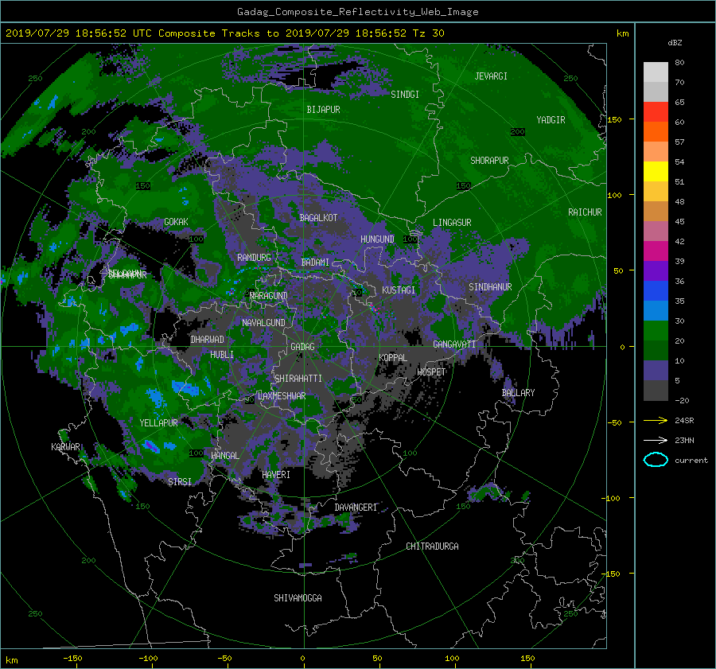Click the '42' value in the dBZ legend
Viewport: 716px width, 669px height.
[x=679, y=242]
